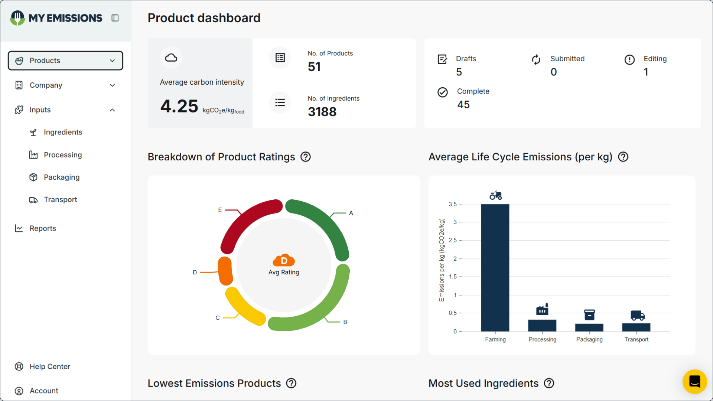Expand the Company menu chevron

click(112, 85)
